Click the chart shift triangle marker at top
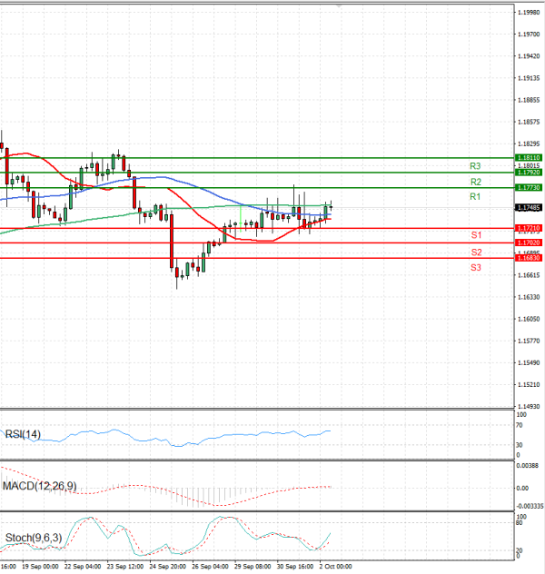 tap(340, 5)
